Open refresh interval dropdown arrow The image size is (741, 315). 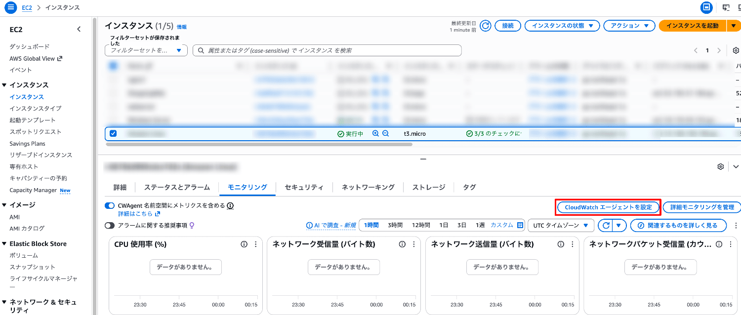coord(619,226)
